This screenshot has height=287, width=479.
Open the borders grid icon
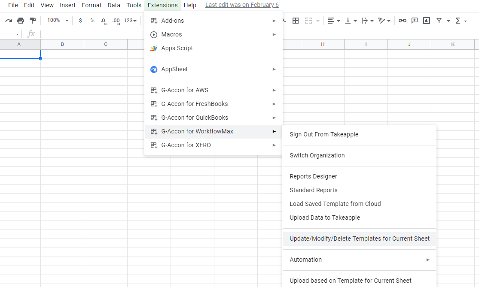coord(296,21)
